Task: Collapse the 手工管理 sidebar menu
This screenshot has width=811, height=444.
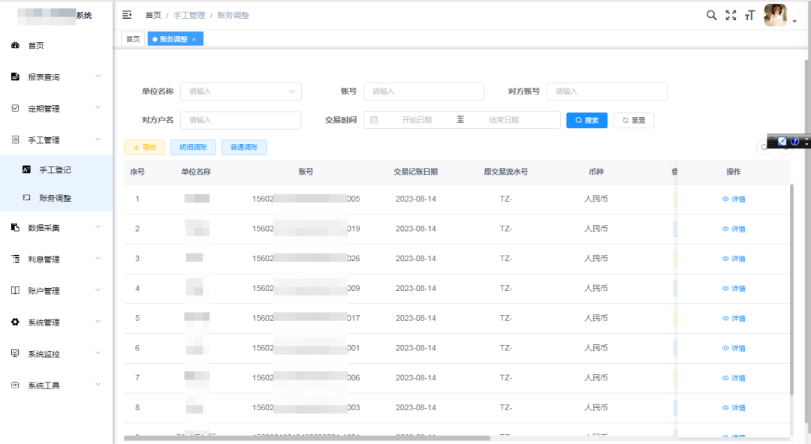Action: tap(56, 140)
